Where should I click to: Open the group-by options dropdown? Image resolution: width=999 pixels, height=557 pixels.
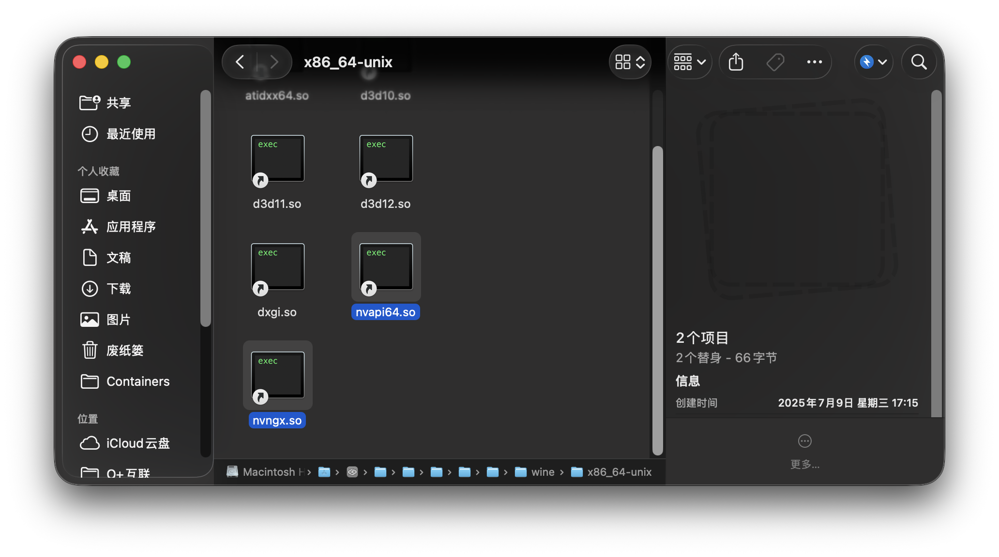click(690, 62)
